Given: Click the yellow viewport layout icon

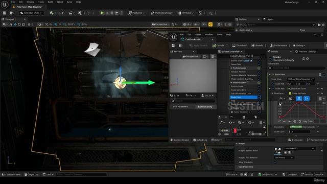Looking at the screenshot, I should (x=211, y=25).
